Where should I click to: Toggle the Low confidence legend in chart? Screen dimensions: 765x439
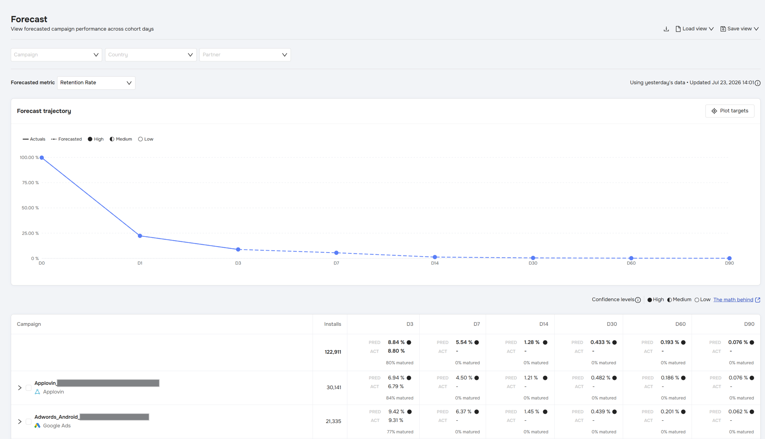tap(146, 139)
